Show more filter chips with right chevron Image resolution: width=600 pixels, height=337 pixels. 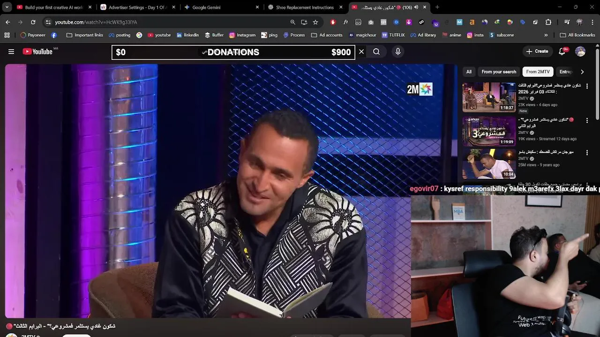click(x=582, y=72)
